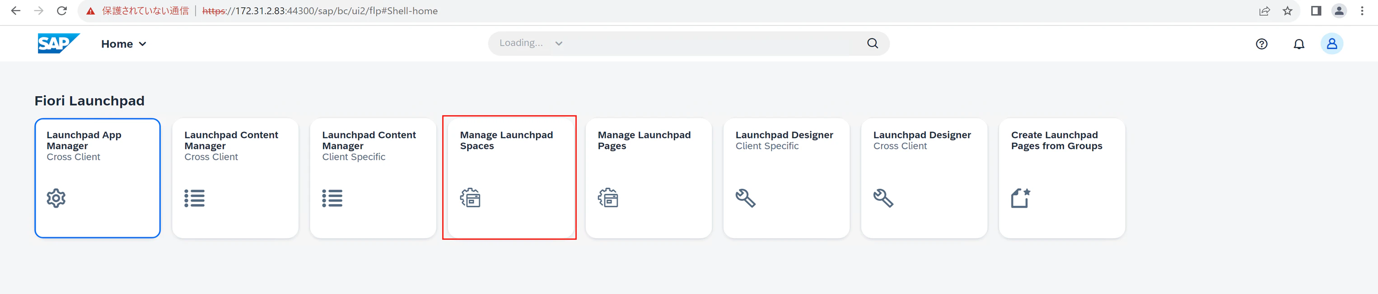Screen dimensions: 1378x294
Task: Click list icon on Content Manager Cross Client tile
Action: (194, 198)
